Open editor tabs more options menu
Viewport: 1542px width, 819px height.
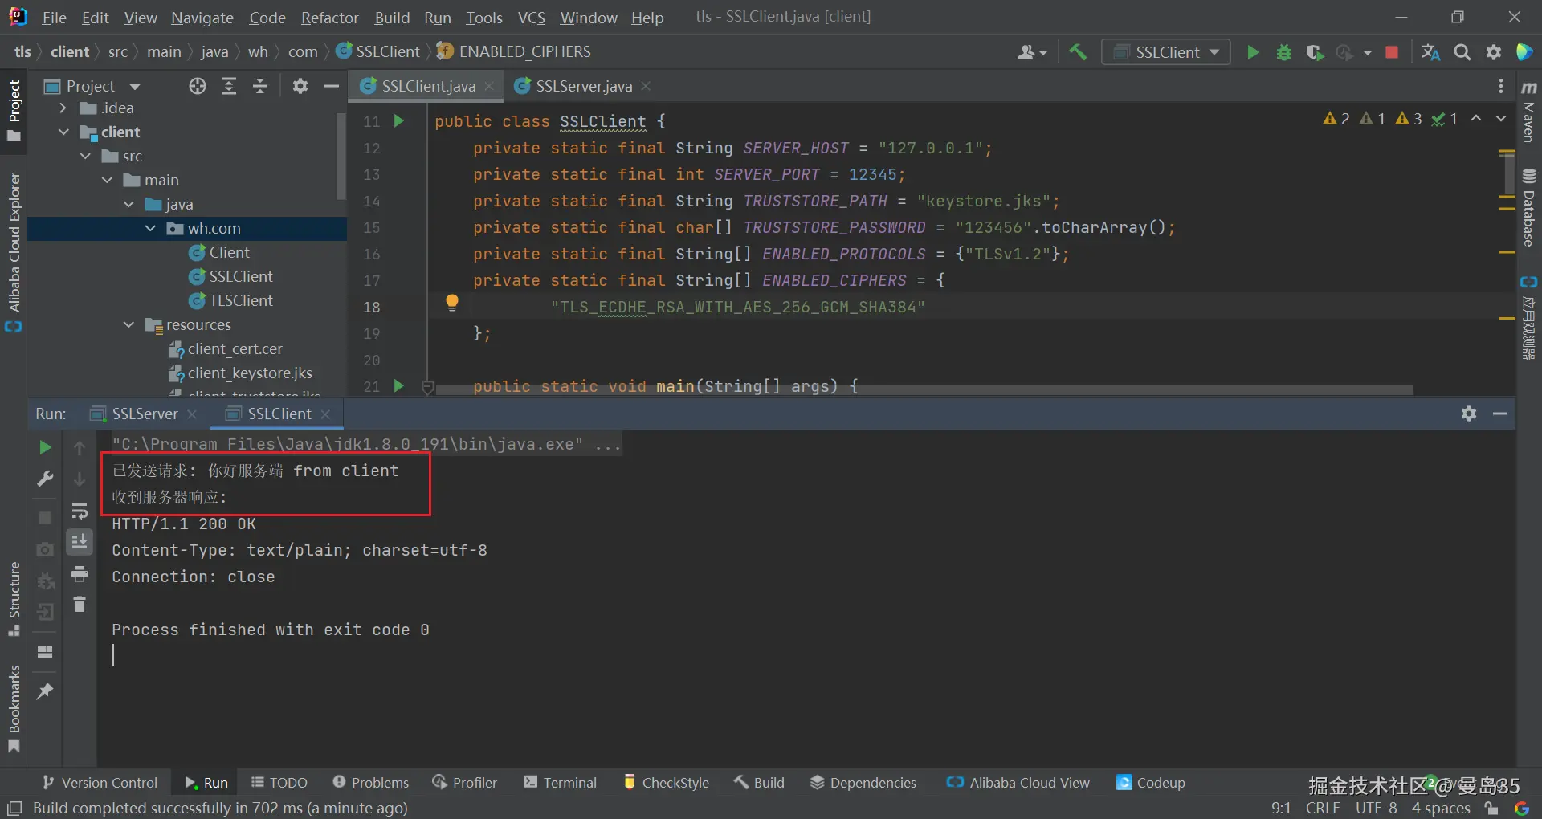click(x=1501, y=86)
